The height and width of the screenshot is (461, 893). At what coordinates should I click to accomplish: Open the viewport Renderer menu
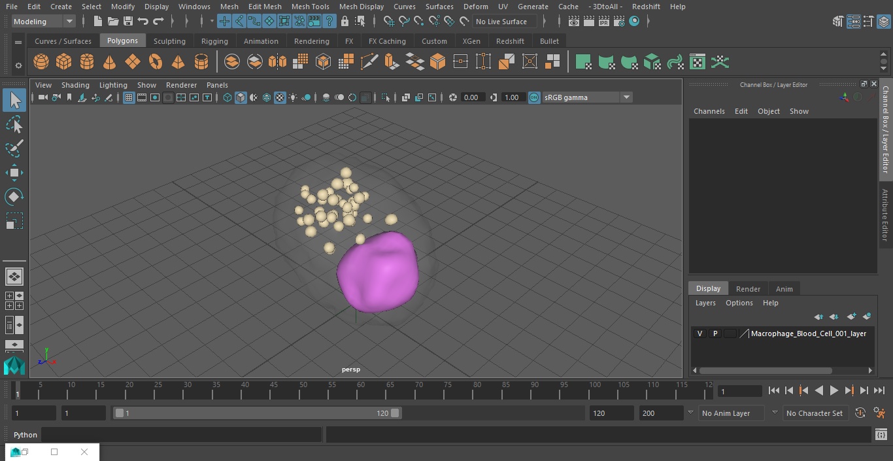click(x=181, y=85)
